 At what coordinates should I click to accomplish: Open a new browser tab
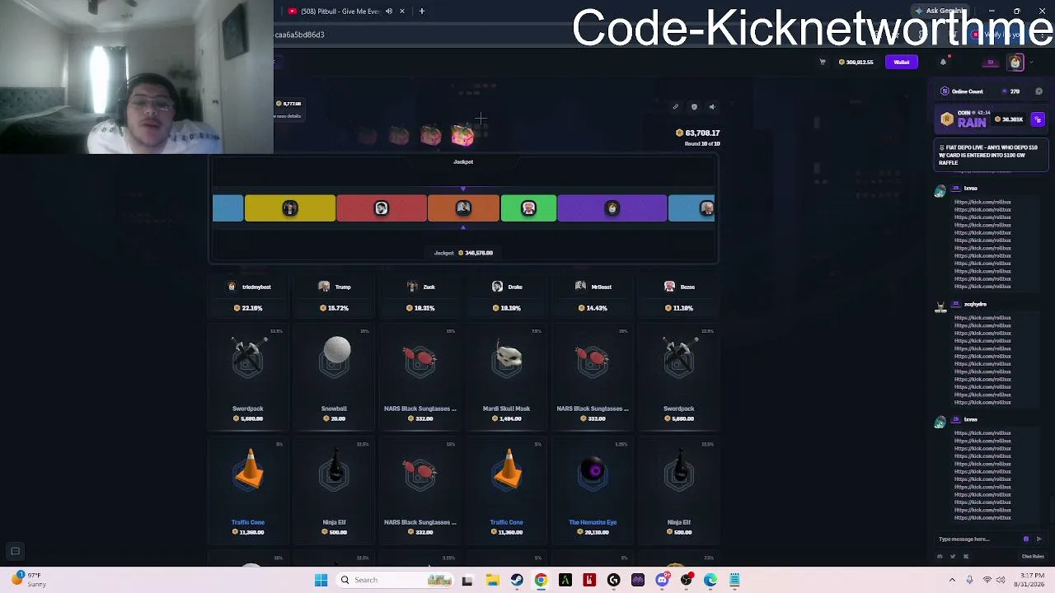[422, 12]
